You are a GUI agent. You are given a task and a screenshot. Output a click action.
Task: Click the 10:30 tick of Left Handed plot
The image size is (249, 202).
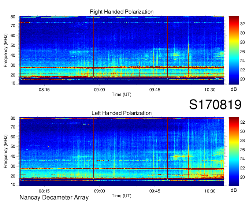[x=210, y=191]
